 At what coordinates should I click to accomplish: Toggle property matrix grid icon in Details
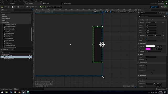point(165,16)
